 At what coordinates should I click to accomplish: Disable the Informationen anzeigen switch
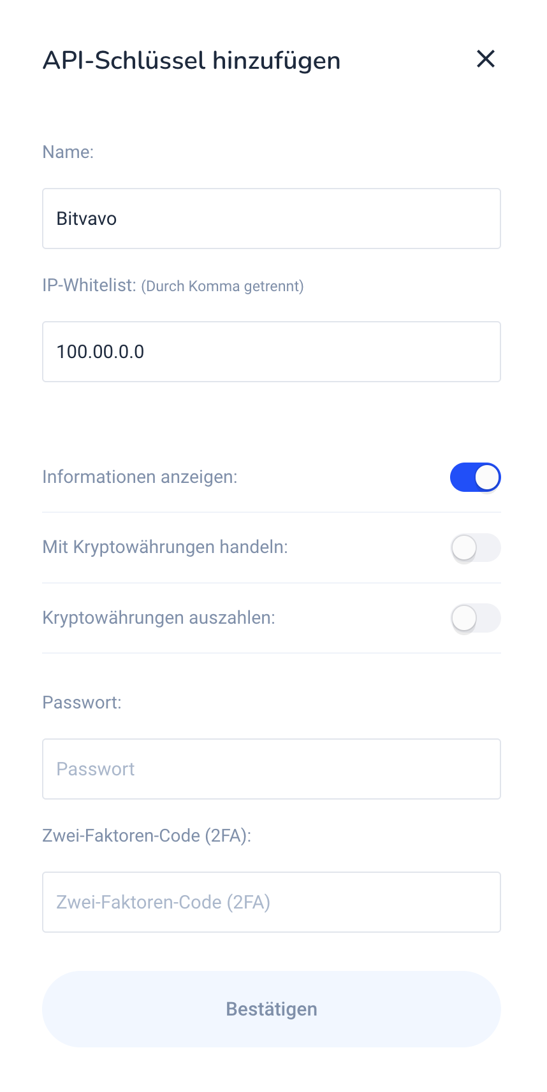coord(476,477)
